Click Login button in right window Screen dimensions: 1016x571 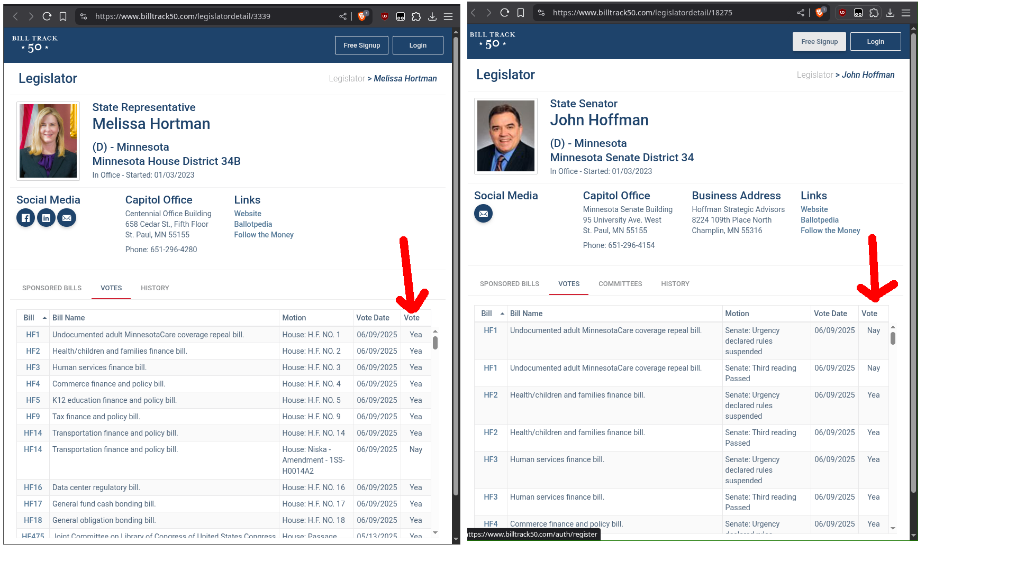(876, 42)
